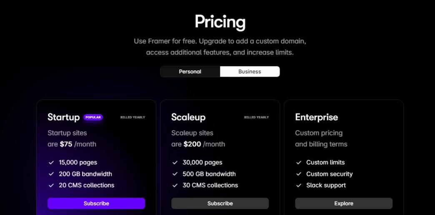
Task: Click the checkmark next to 30 CMS collections
Action: click(x=175, y=185)
